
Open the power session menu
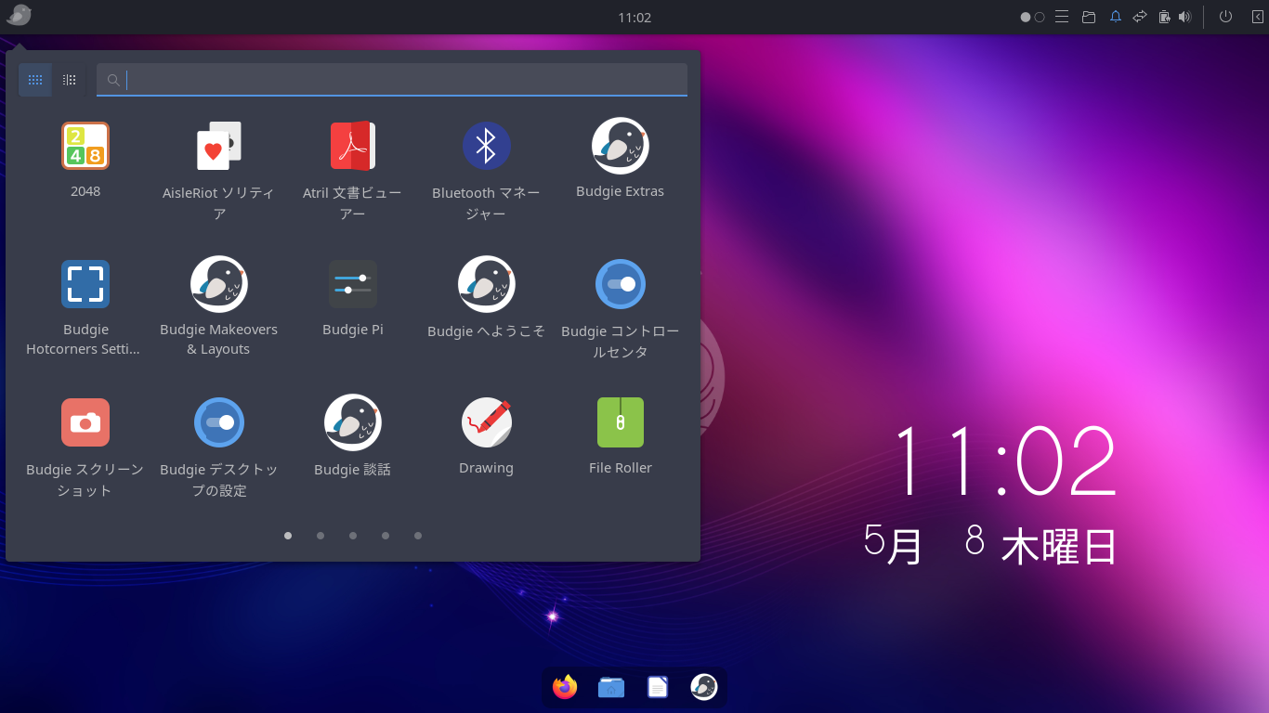pos(1225,17)
